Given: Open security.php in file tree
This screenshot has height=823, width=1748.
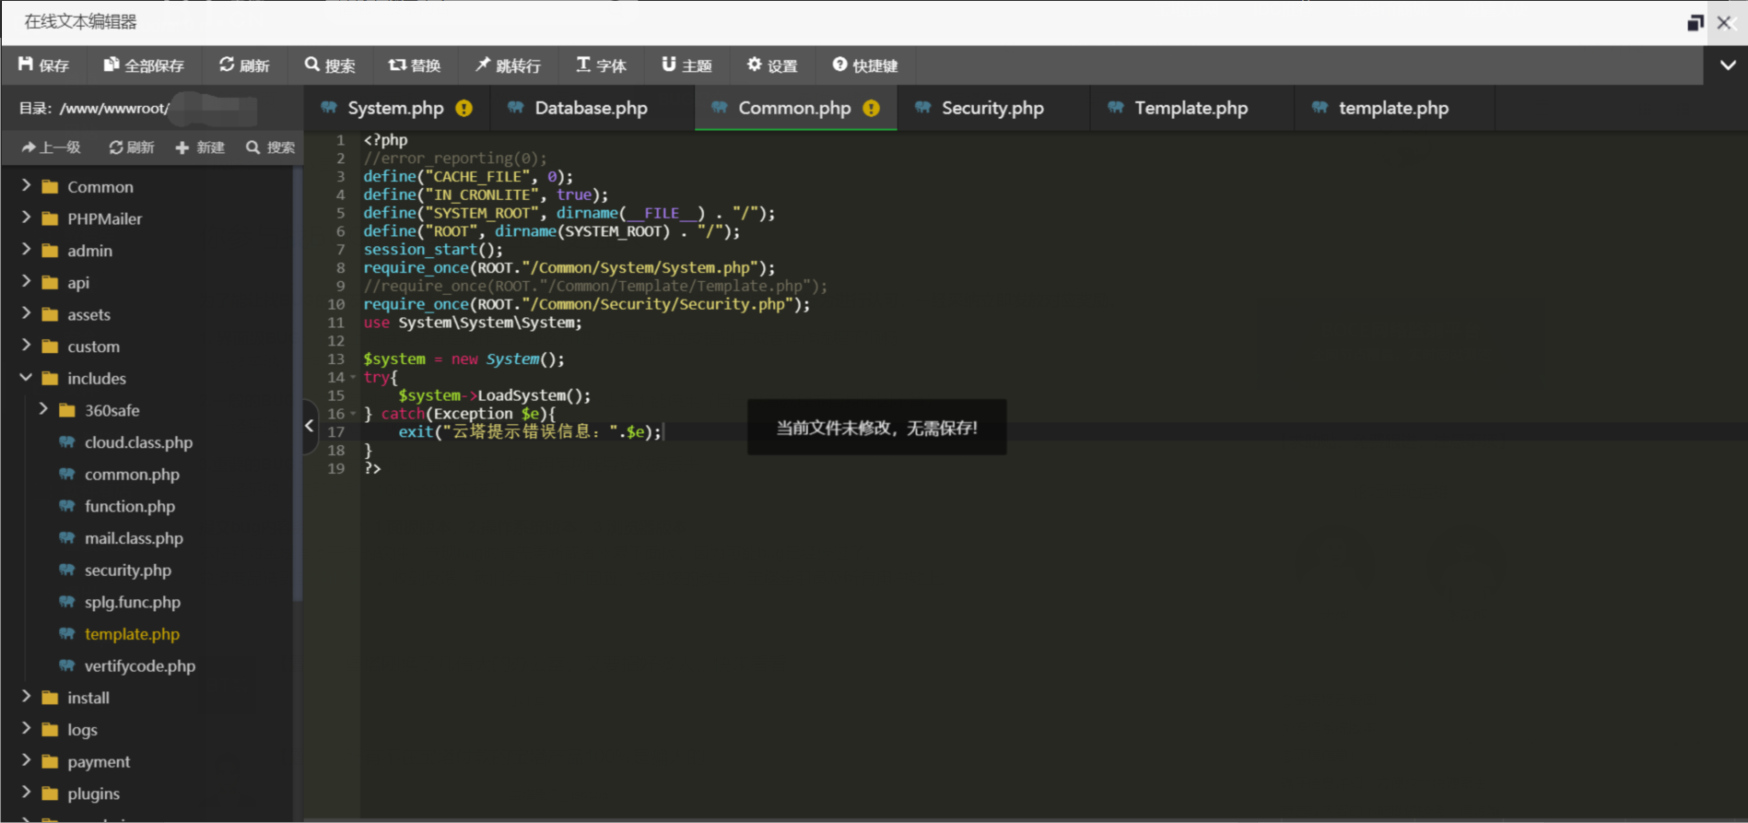Looking at the screenshot, I should pyautogui.click(x=128, y=570).
